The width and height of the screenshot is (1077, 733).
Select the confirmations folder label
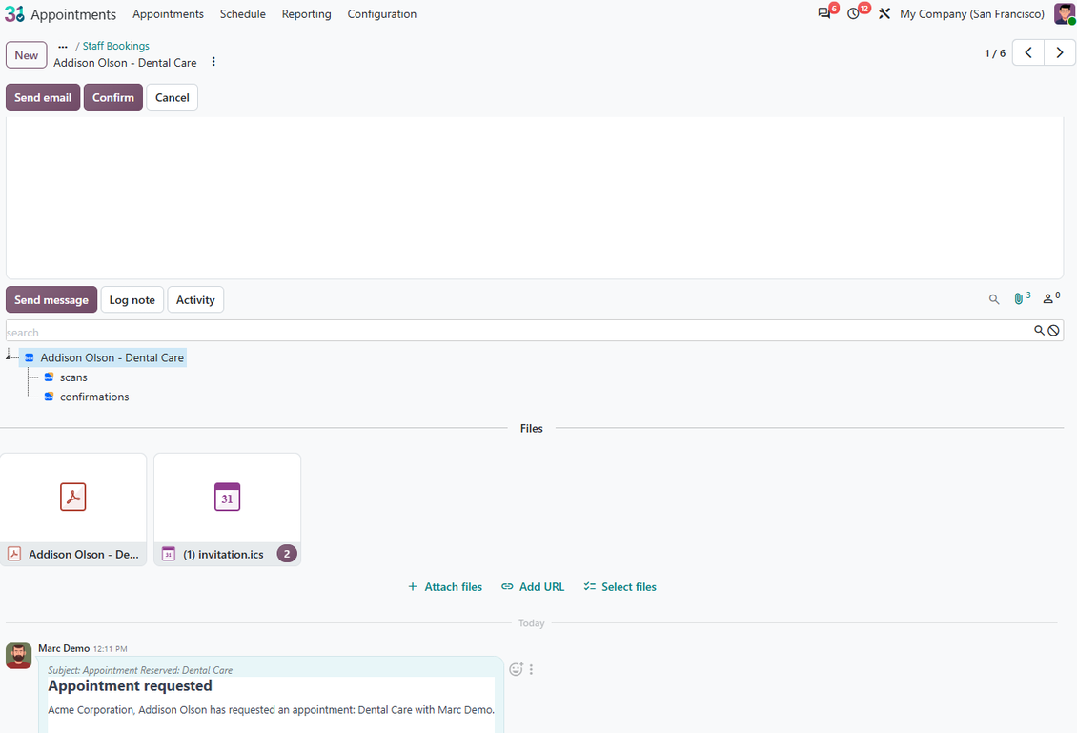point(94,397)
